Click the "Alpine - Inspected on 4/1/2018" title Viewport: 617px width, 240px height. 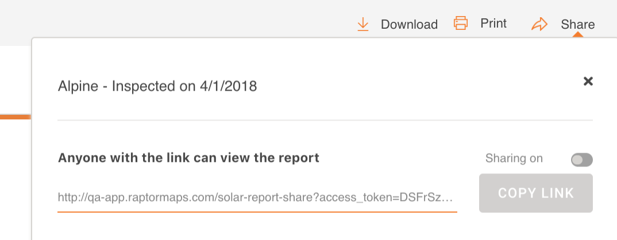(157, 86)
